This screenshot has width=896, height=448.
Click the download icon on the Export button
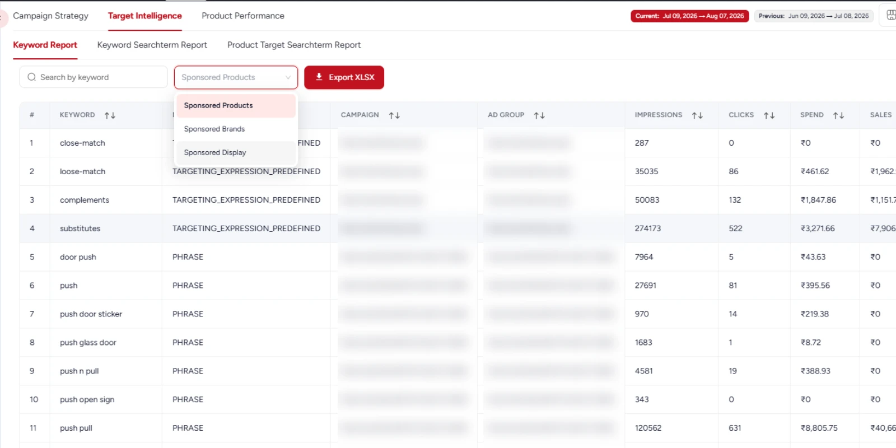click(x=319, y=77)
